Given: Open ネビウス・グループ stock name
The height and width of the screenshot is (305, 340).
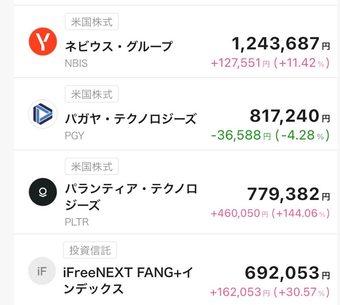Looking at the screenshot, I should click(x=119, y=46).
